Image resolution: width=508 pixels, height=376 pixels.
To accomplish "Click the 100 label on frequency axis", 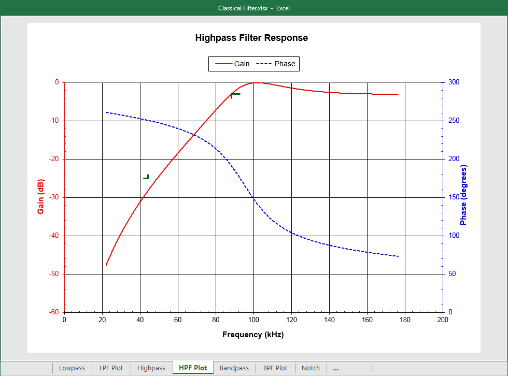I will [253, 320].
